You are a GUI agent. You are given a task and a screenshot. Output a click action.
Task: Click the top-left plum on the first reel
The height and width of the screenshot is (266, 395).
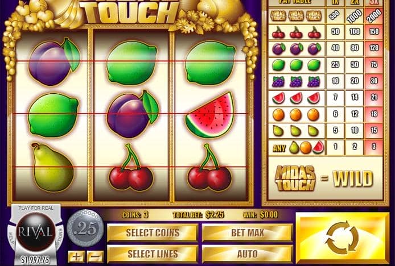pyautogui.click(x=54, y=62)
